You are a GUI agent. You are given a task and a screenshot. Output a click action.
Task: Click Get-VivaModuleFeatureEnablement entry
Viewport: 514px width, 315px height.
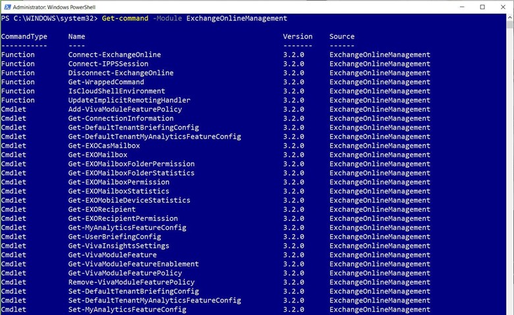tap(133, 264)
